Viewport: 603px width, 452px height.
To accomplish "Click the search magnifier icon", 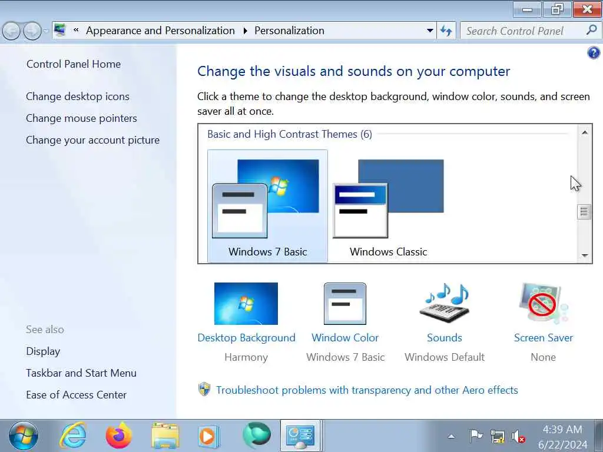I will pyautogui.click(x=592, y=30).
